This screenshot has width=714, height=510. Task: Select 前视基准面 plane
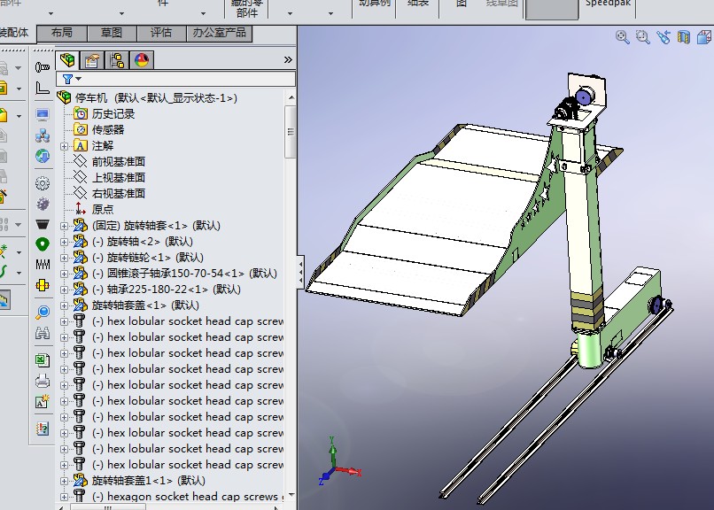[x=119, y=161]
